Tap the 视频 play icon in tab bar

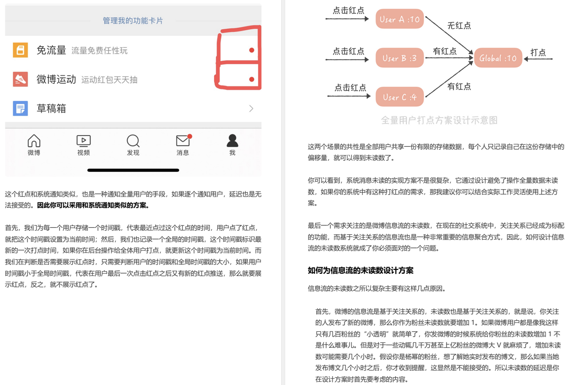point(83,141)
